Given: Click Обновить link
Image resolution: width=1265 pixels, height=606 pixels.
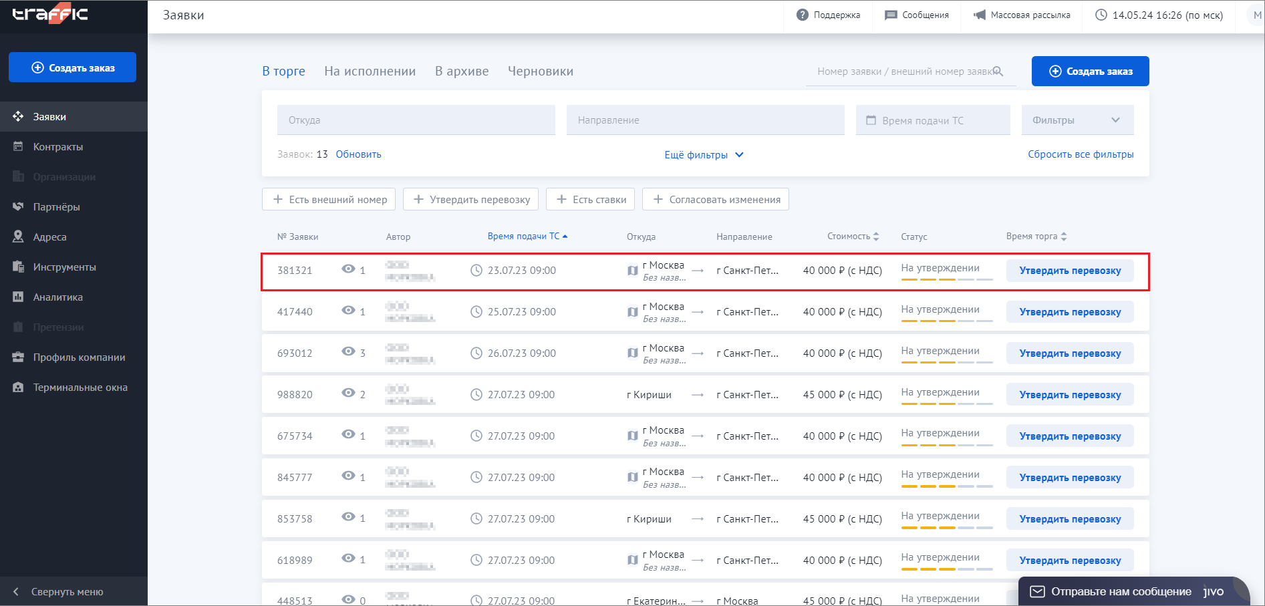Looking at the screenshot, I should pyautogui.click(x=358, y=154).
